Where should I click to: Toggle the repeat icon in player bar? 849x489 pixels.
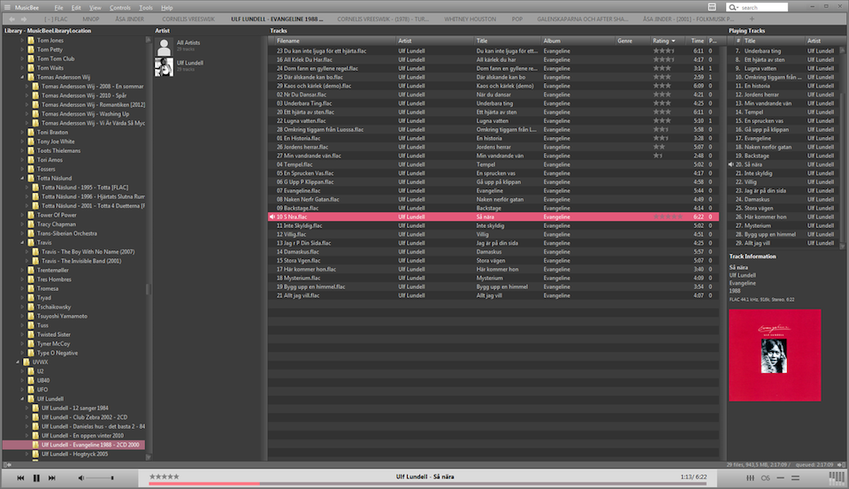[780, 478]
